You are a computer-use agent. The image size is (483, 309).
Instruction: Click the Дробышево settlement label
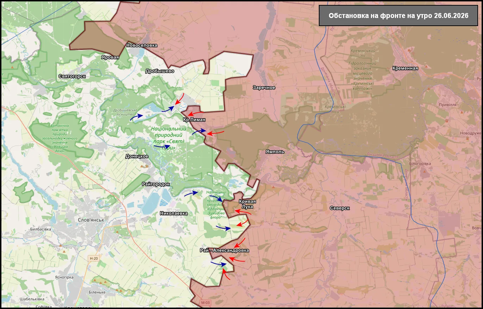[x=160, y=71]
